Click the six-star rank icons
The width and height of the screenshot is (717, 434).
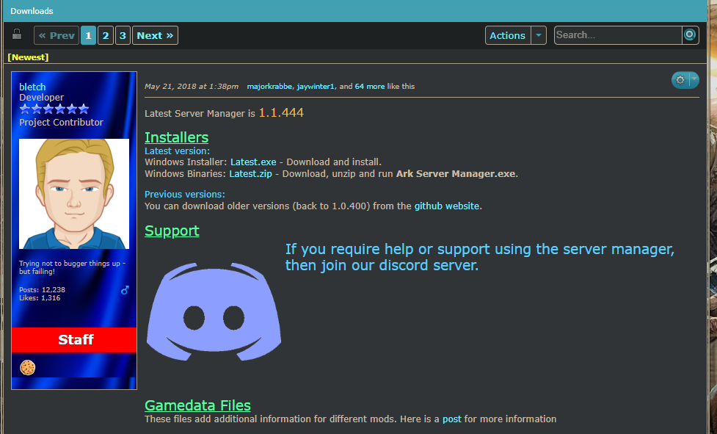(54, 109)
